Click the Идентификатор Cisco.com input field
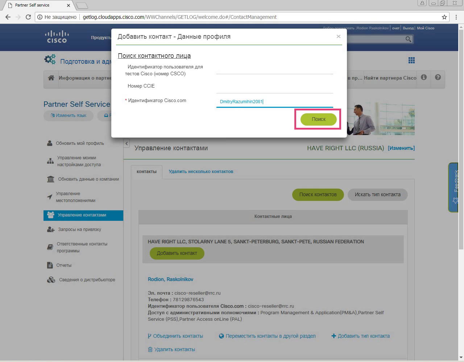Image resolution: width=464 pixels, height=362 pixels. click(x=274, y=102)
